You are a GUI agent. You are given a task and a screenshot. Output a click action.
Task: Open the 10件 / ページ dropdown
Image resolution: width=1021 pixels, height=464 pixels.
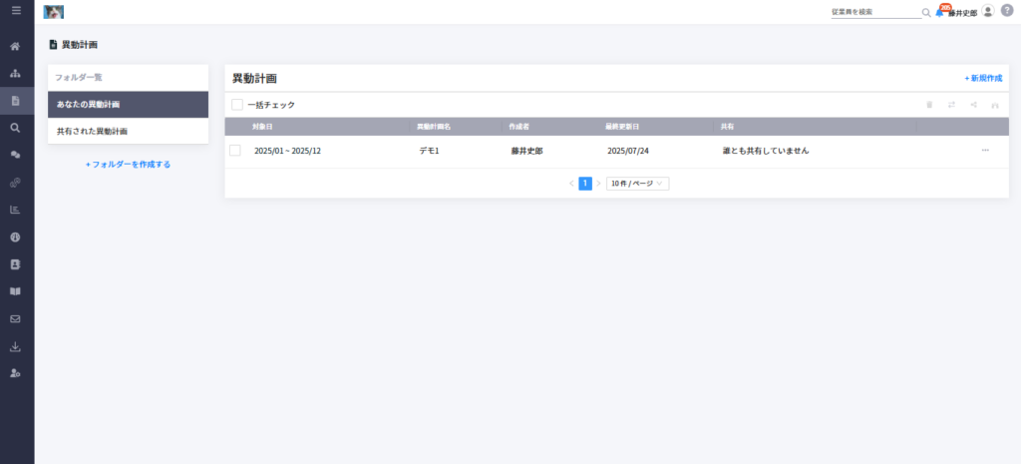637,184
